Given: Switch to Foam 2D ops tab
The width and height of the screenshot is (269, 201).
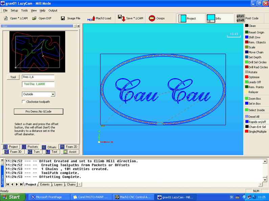Looking at the screenshot, I should tap(69, 147).
